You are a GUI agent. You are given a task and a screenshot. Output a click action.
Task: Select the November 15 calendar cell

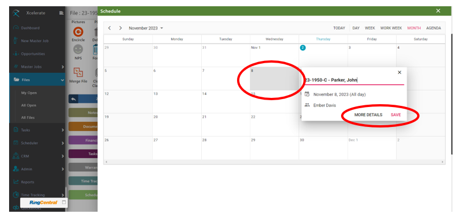click(275, 102)
